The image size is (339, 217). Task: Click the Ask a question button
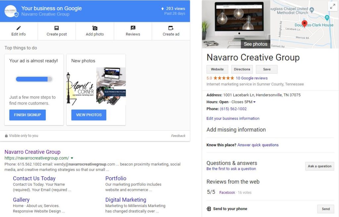pos(319,166)
